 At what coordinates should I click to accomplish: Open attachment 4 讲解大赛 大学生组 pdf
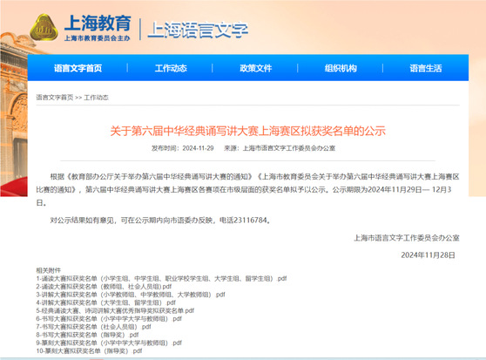[105, 302]
